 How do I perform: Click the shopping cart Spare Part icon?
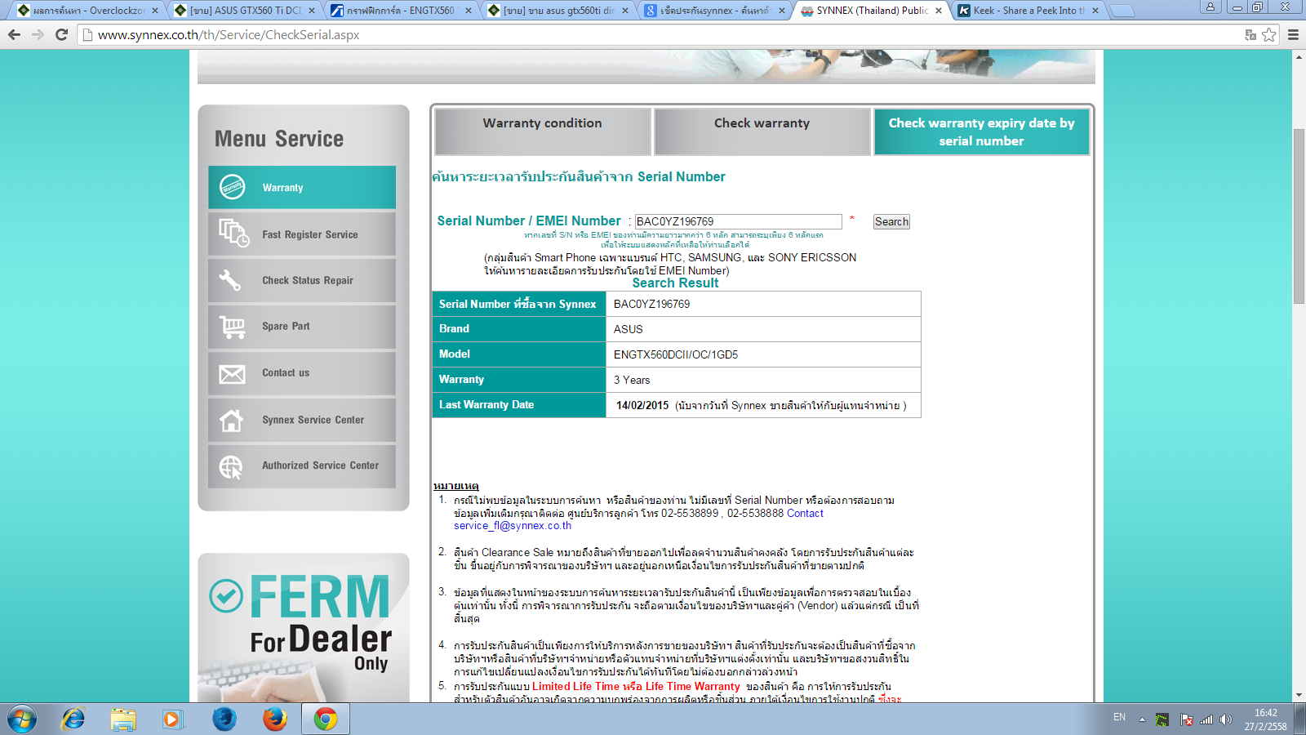pyautogui.click(x=233, y=327)
